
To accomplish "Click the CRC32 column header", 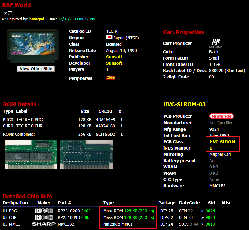I will (105, 111).
